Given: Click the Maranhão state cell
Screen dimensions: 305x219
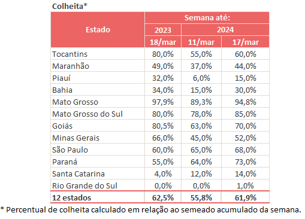Looking at the screenshot, I should click(x=98, y=66).
